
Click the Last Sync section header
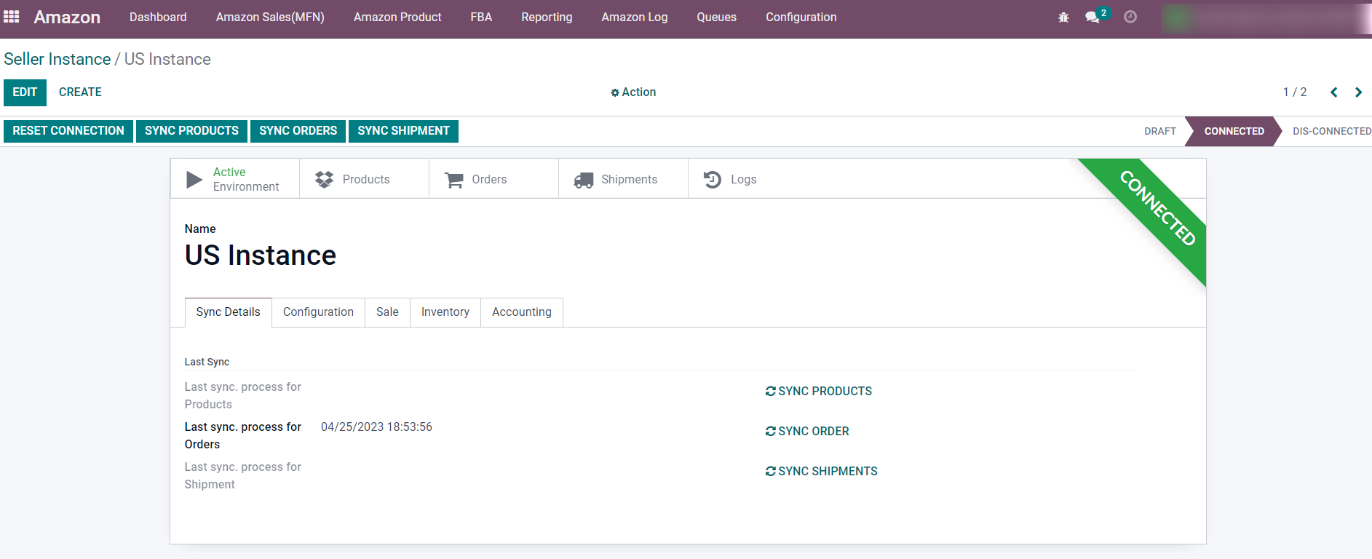pyautogui.click(x=207, y=362)
